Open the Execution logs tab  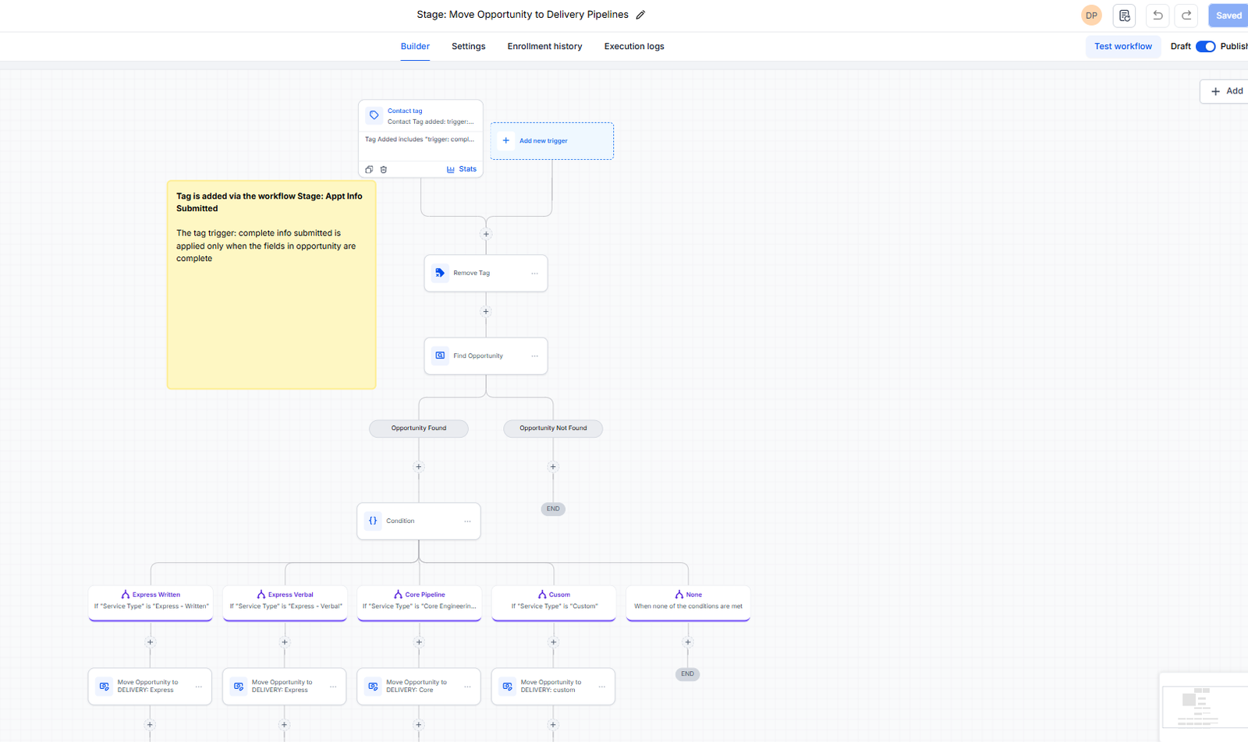[x=634, y=47]
